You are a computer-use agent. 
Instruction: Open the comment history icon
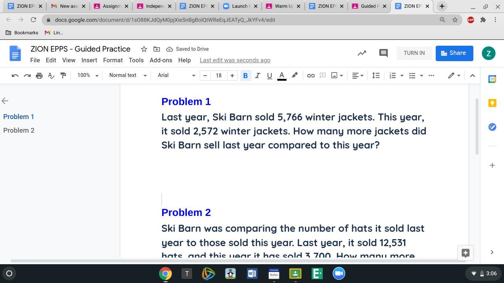tap(383, 53)
